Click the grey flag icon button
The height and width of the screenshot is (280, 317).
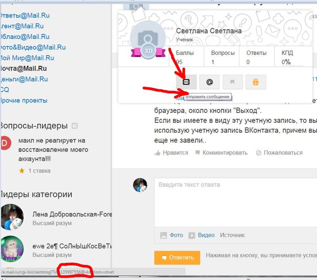[233, 82]
